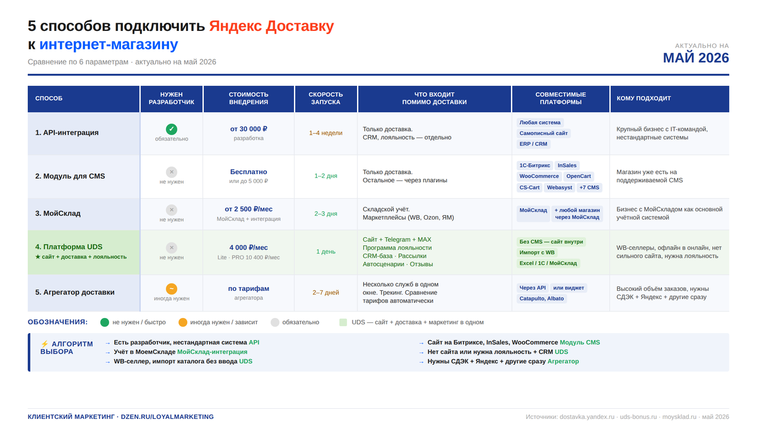Click the green 'МойСклад-интеграция' recommendation
The width and height of the screenshot is (757, 429).
213,352
